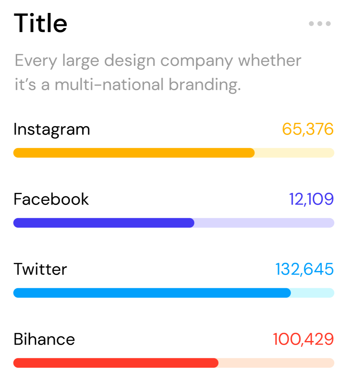Click the Instagram count 65,376
The height and width of the screenshot is (377, 363).
(x=308, y=129)
